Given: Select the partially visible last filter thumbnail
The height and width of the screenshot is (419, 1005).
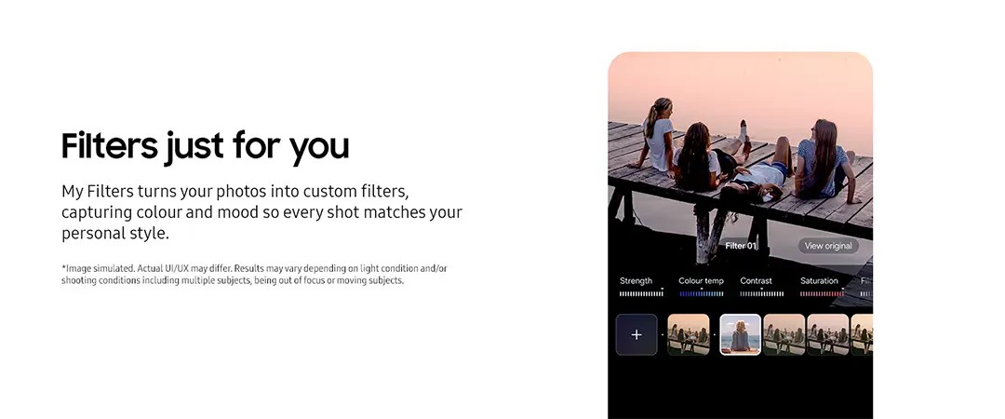Looking at the screenshot, I should (x=863, y=334).
